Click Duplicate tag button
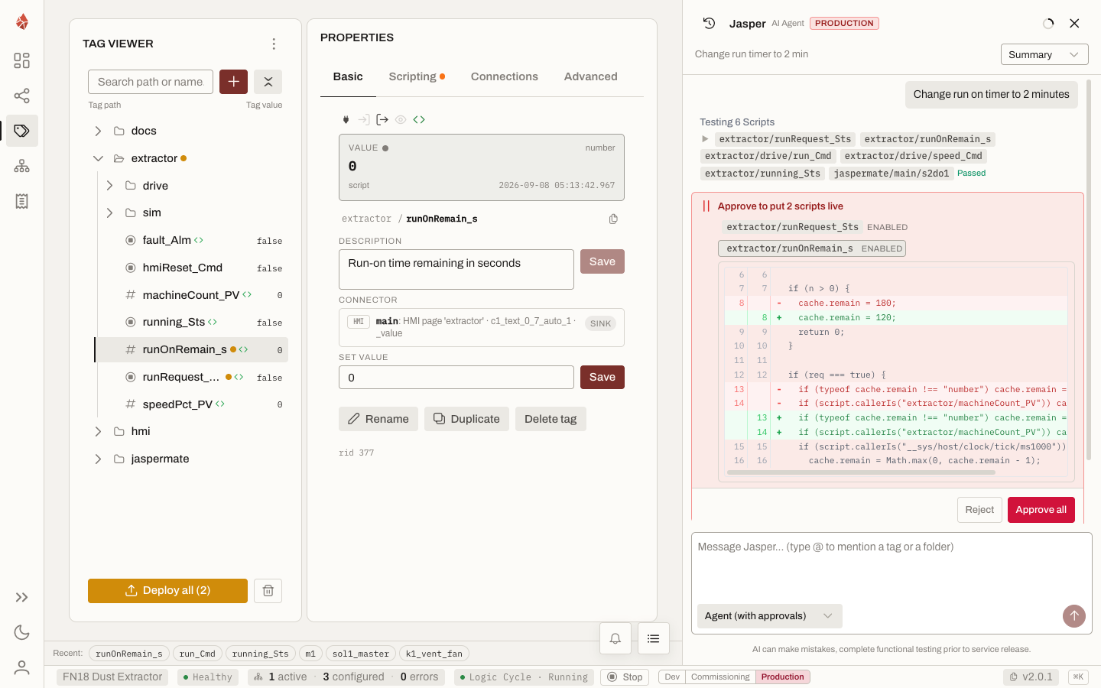This screenshot has height=688, width=1101. pyautogui.click(x=466, y=419)
